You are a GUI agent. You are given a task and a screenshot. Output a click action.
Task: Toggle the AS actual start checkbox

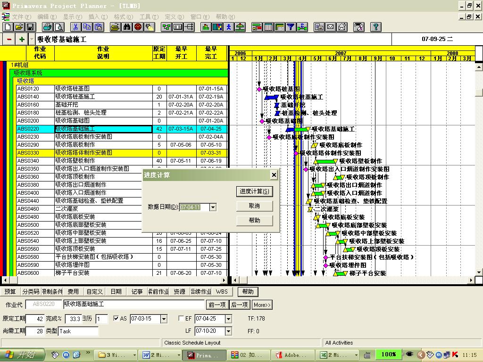coord(116,319)
